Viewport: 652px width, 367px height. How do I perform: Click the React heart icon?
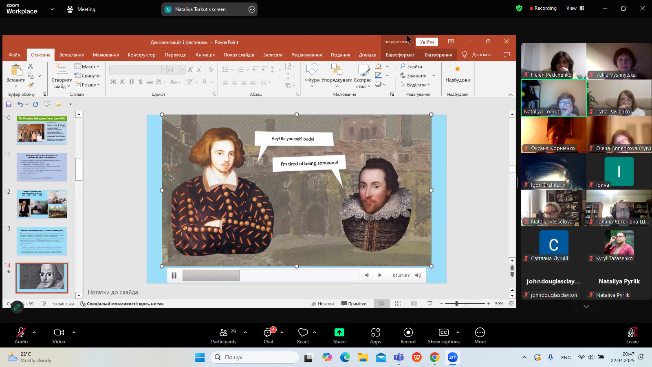pos(303,333)
